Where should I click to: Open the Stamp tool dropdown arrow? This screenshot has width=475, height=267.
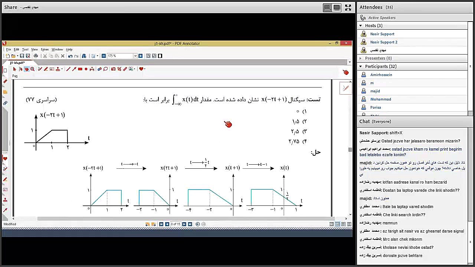point(61,69)
